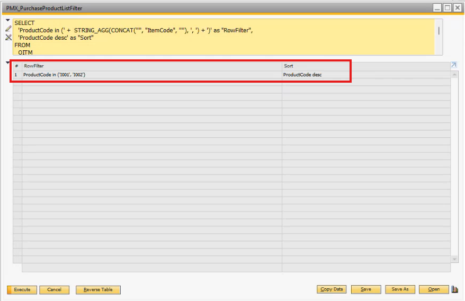Image resolution: width=465 pixels, height=301 pixels.
Task: Click the expand grid arrow icon
Action: 453,65
